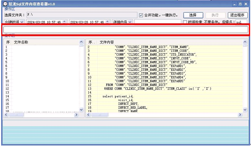The height and width of the screenshot is (146, 251).
Task: Close the 狂龙Sql文件内容查看器 window
Action: tap(246, 4)
